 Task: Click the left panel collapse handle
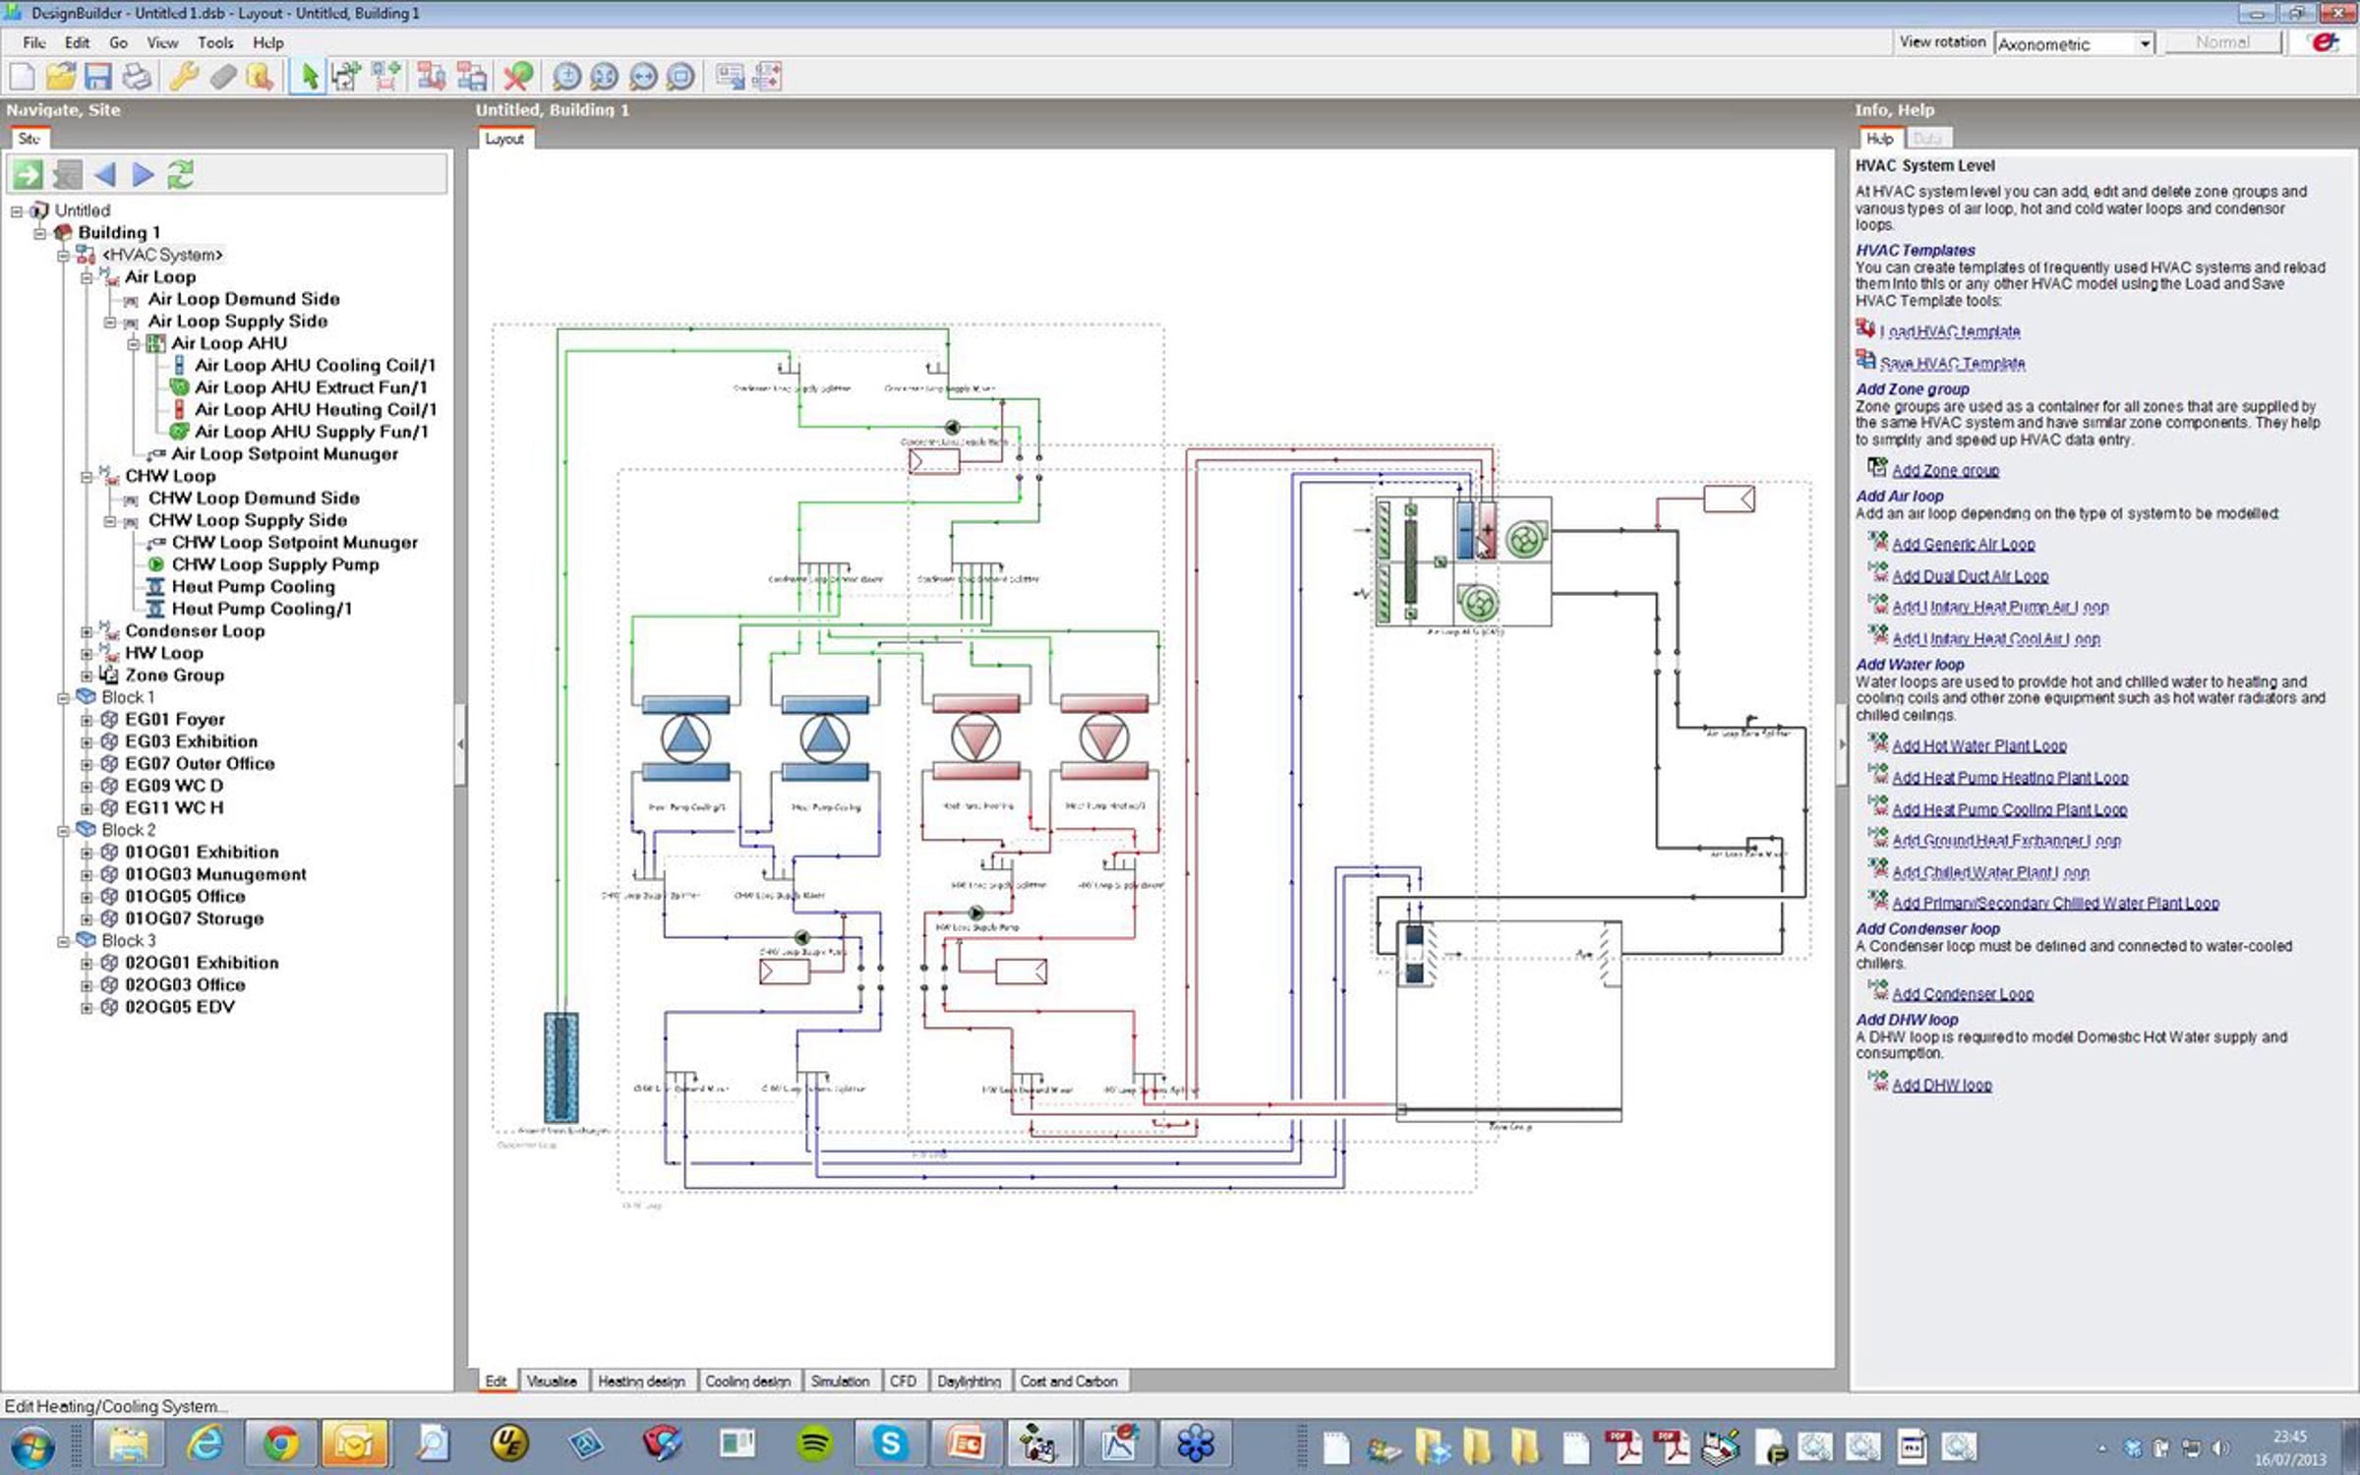(x=460, y=744)
